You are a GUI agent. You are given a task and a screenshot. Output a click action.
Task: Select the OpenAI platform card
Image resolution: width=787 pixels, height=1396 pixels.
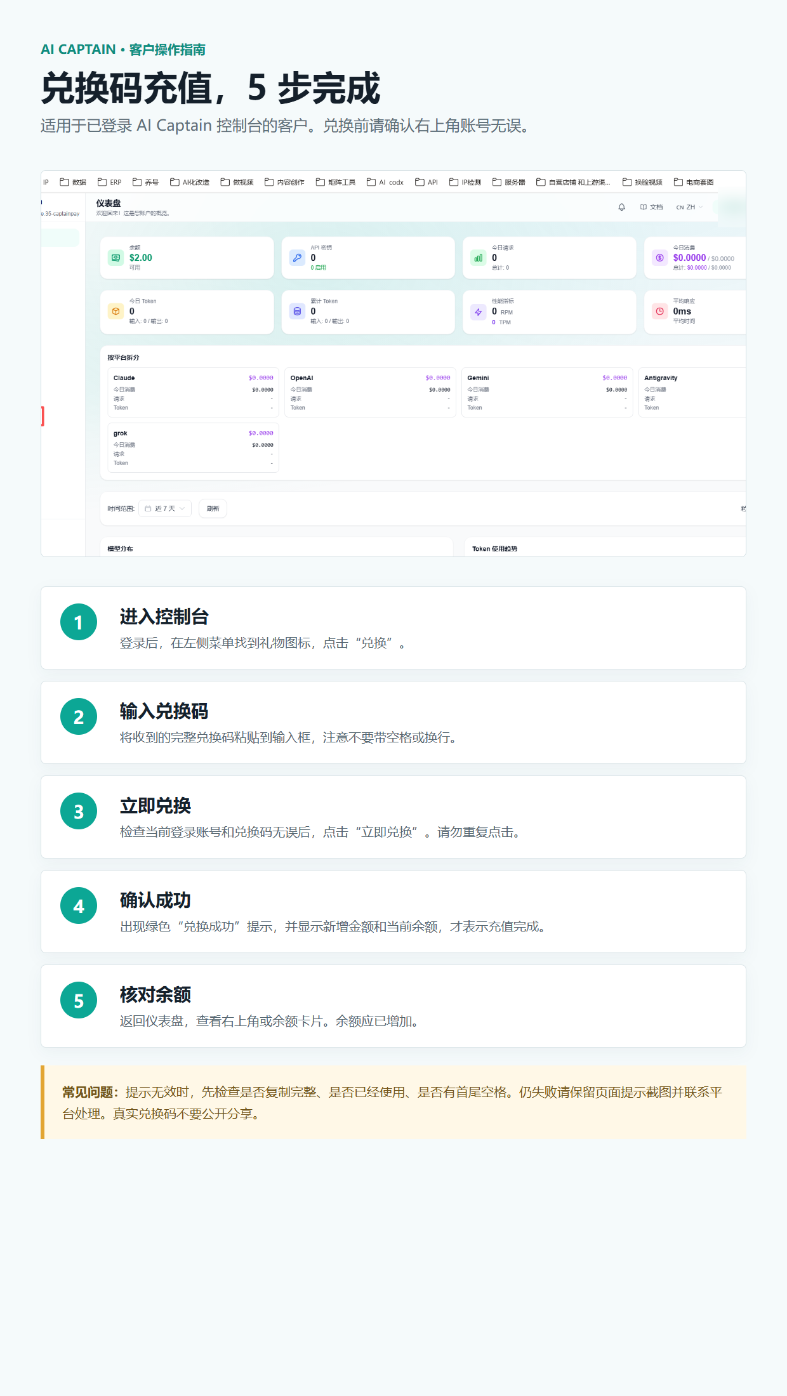(x=370, y=392)
